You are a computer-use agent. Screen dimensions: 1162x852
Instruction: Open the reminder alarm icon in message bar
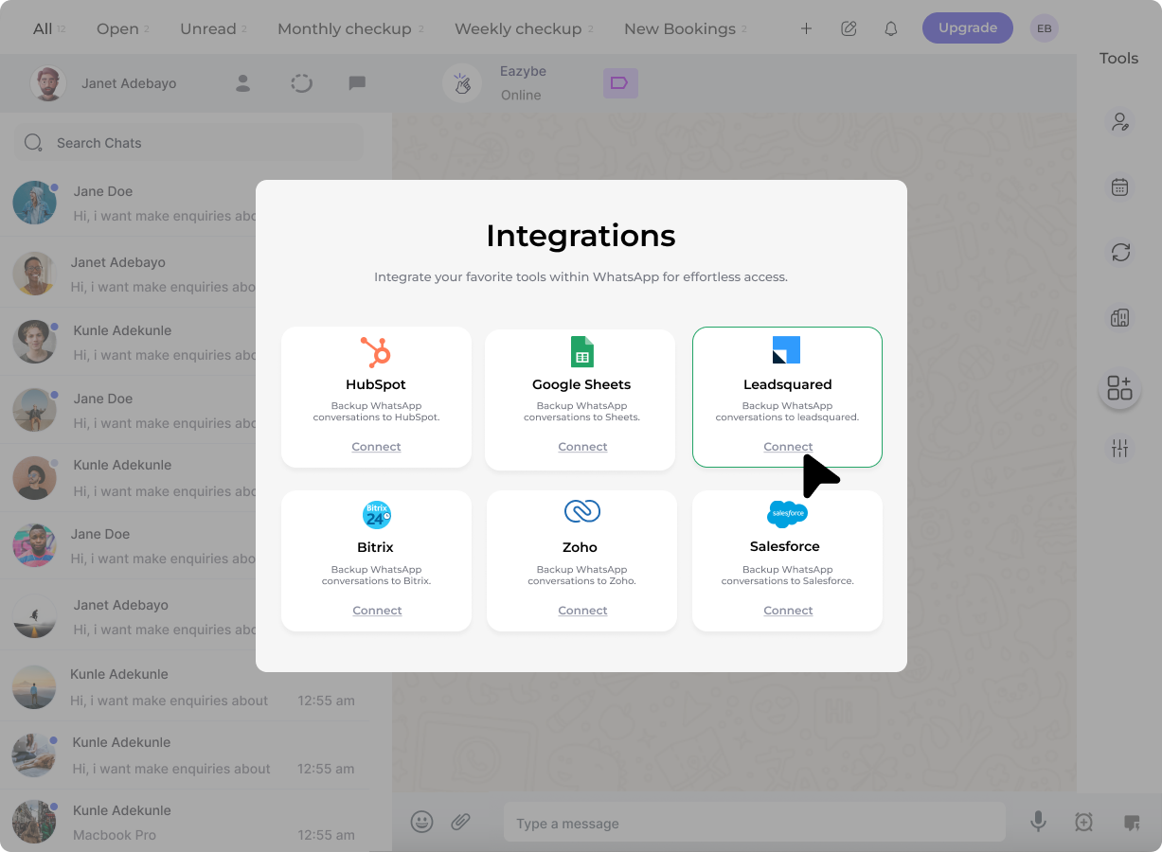tap(1082, 823)
